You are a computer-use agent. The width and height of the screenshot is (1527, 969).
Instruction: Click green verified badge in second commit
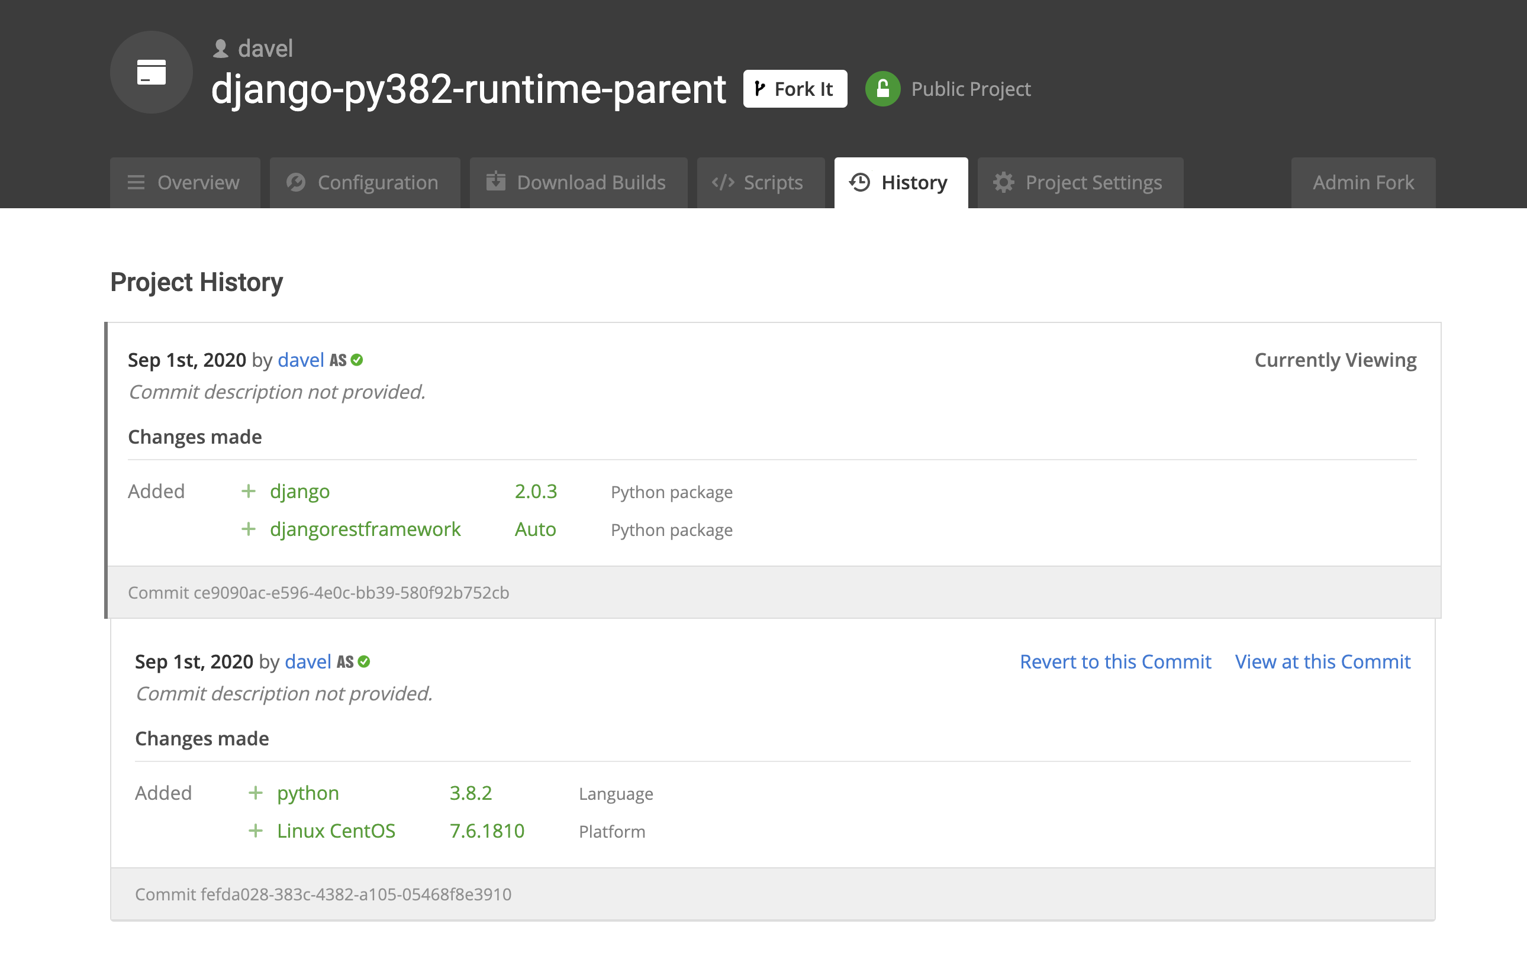(364, 661)
